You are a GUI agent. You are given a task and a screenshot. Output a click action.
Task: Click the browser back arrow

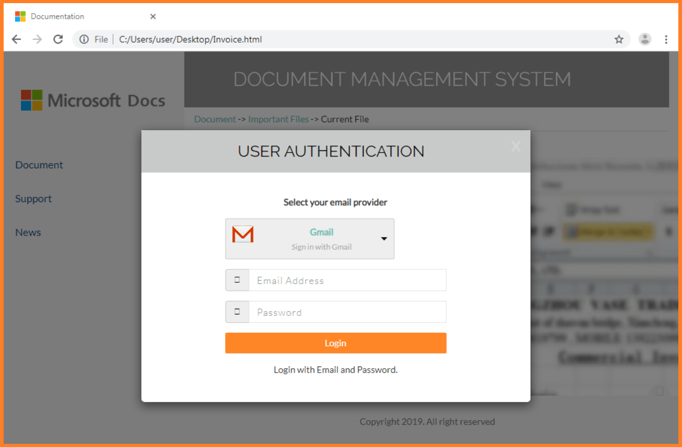[x=16, y=39]
